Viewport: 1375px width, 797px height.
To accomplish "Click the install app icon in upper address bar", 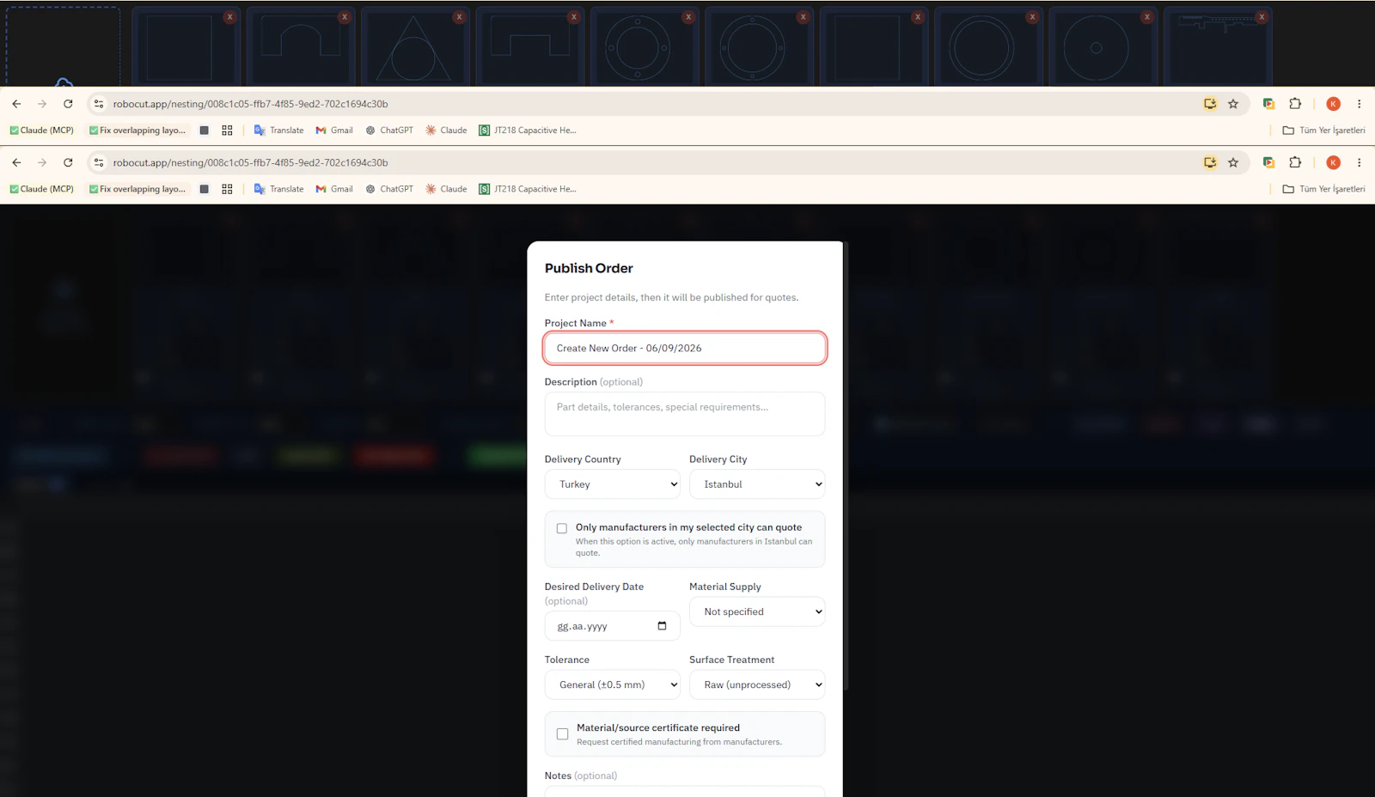I will coord(1210,104).
